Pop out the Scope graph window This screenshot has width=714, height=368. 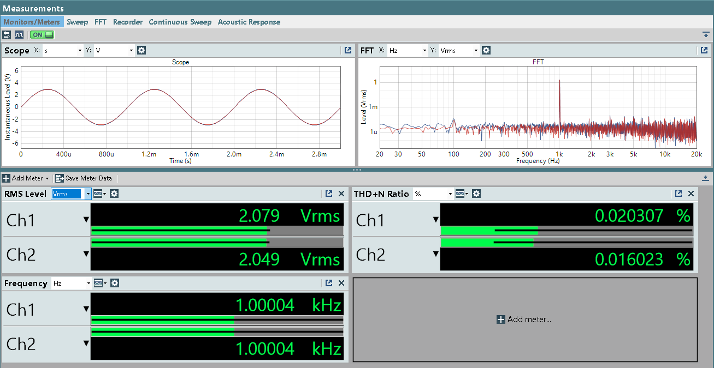348,50
